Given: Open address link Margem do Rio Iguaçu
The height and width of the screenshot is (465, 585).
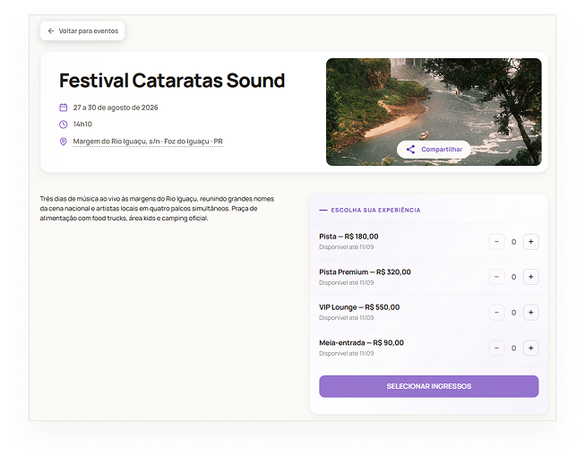Looking at the screenshot, I should (148, 142).
